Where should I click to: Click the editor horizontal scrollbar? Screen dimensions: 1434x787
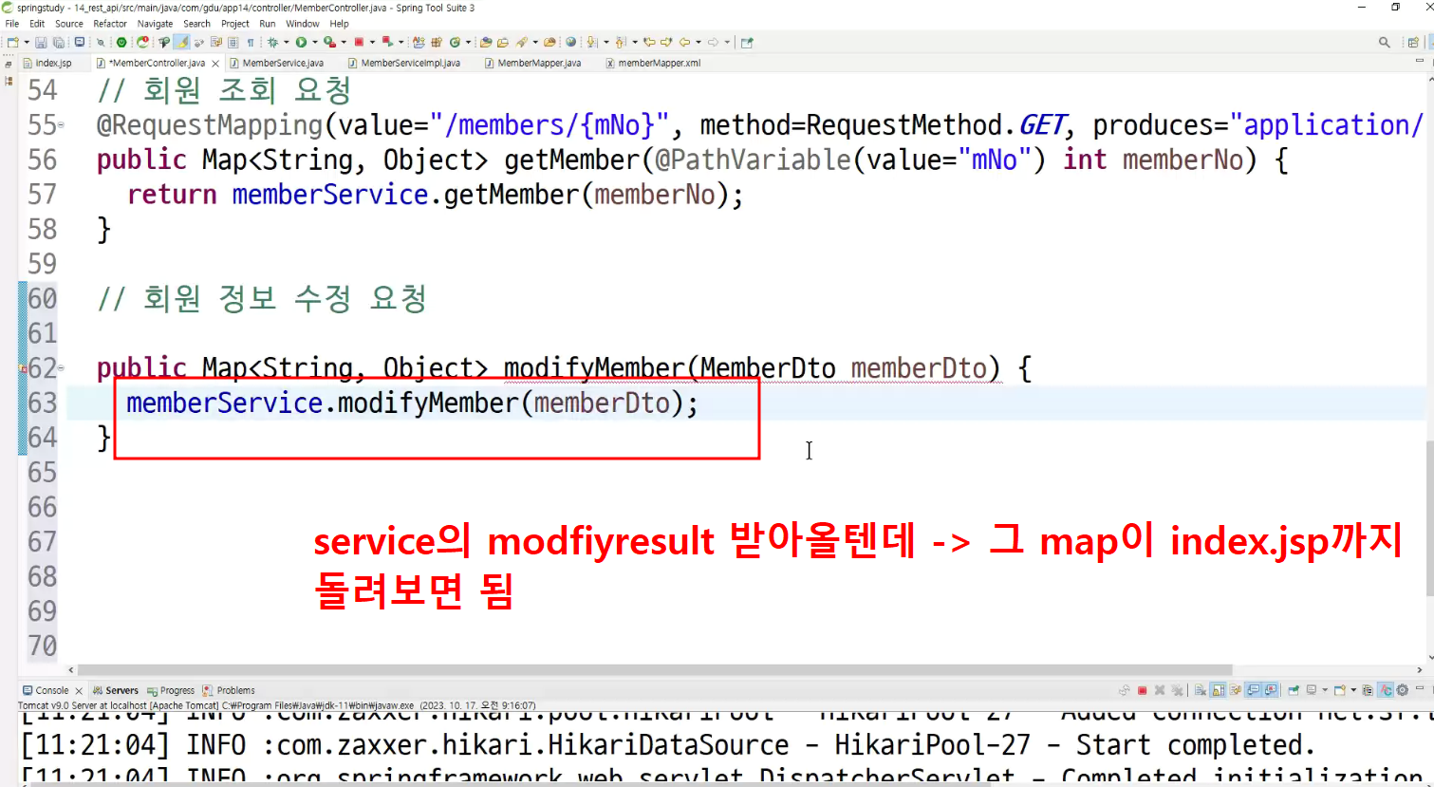click(655, 670)
